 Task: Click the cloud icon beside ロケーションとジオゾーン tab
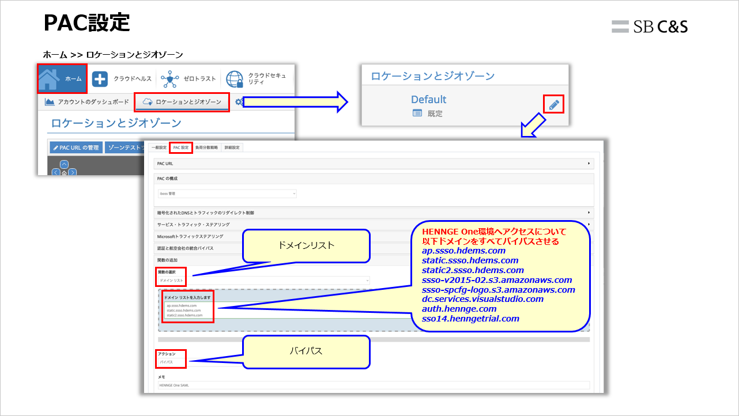(147, 102)
